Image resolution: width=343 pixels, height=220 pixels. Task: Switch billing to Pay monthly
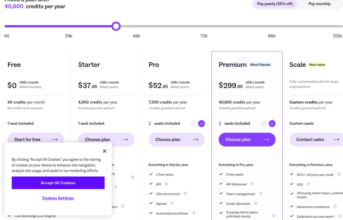(x=319, y=4)
